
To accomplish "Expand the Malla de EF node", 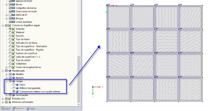I will pyautogui.click(x=6, y=15).
